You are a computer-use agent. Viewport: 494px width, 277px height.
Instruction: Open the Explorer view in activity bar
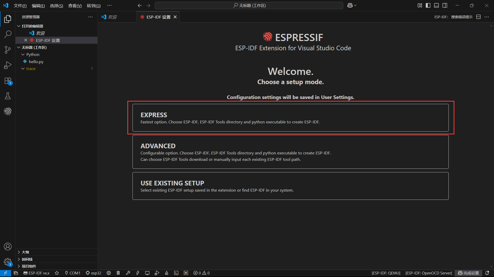click(8, 19)
